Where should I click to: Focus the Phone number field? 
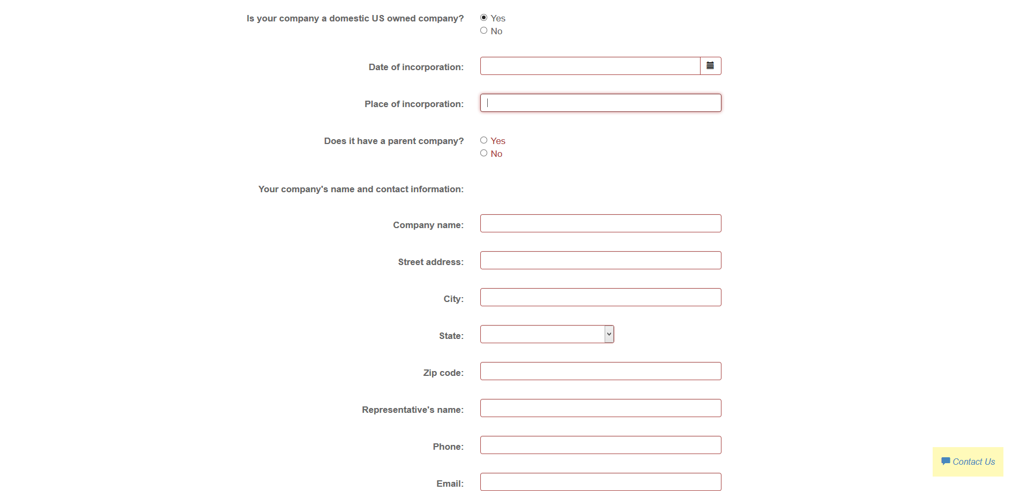(x=600, y=445)
